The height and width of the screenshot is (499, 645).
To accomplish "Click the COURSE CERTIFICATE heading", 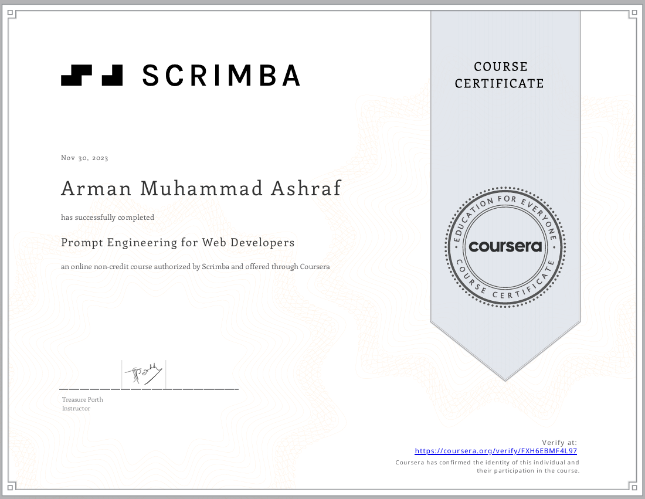I will (x=500, y=75).
